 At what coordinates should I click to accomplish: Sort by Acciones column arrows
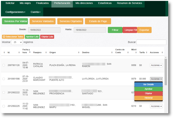tap(162, 52)
